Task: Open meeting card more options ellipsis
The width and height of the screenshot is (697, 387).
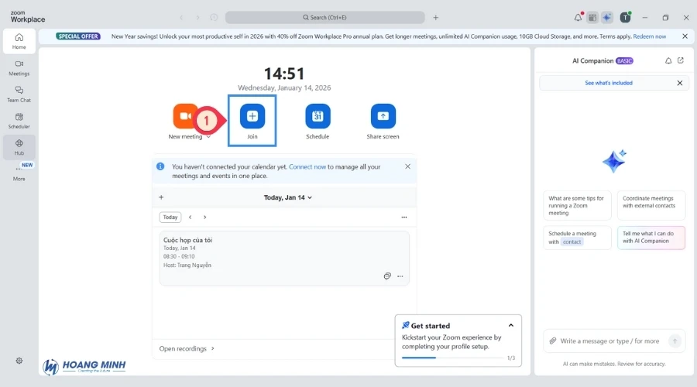Action: [400, 276]
